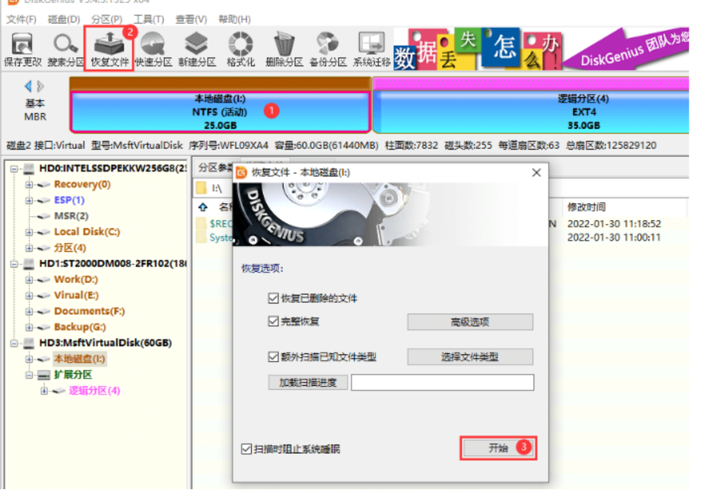Hit the 删除分区 (Delete partition) trash icon
The height and width of the screenshot is (491, 702).
[x=284, y=50]
